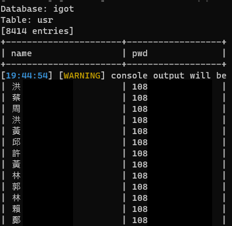Select the 'console output will be' message
232x226 pixels.
169,76
